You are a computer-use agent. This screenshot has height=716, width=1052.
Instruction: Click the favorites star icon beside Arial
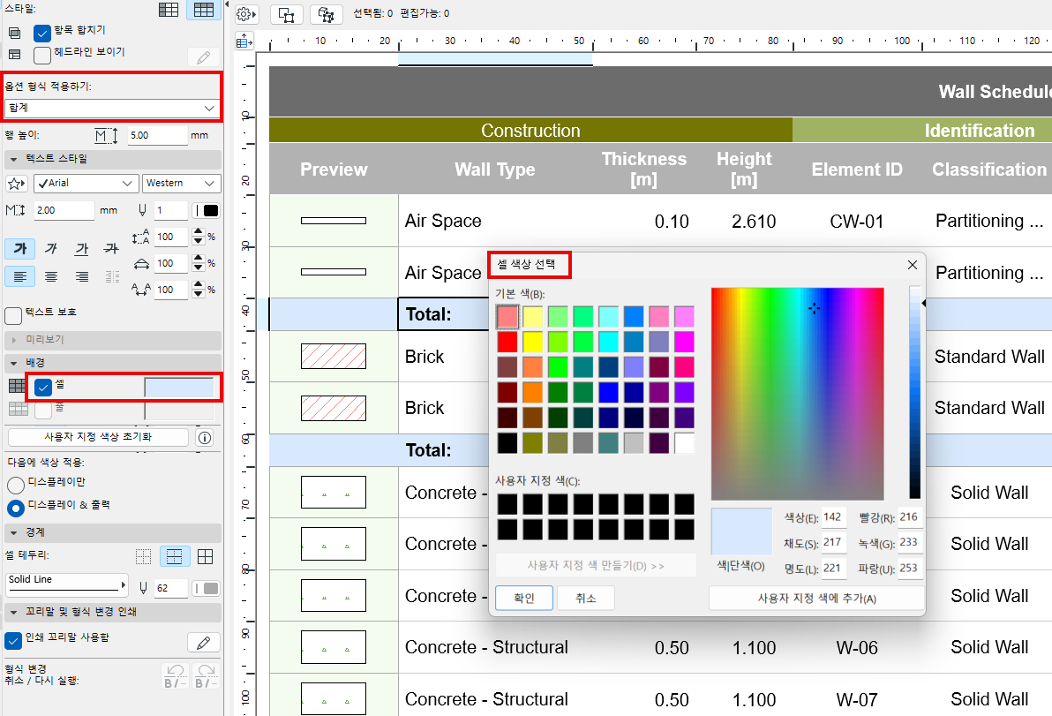(16, 184)
